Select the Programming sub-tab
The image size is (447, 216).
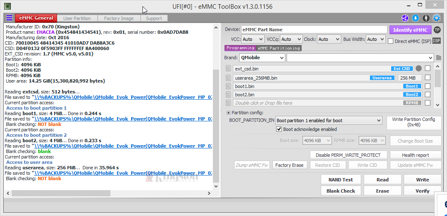point(241,48)
